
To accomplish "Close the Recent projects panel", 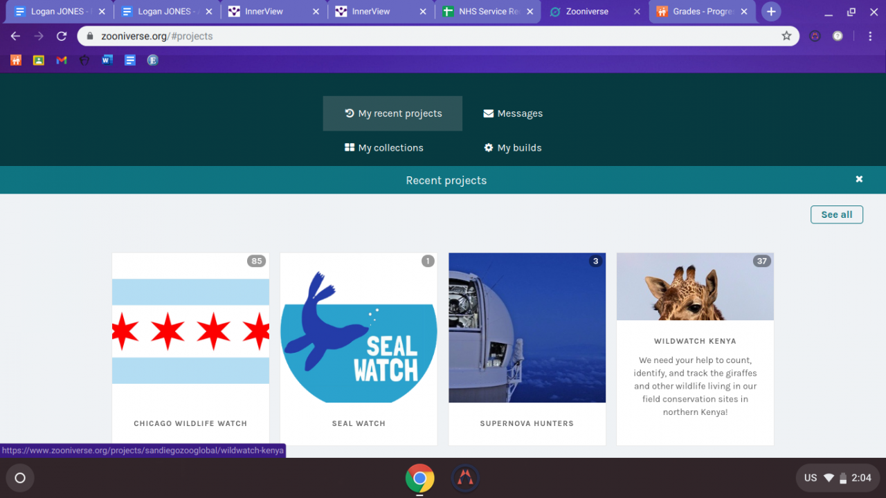I will [x=859, y=179].
